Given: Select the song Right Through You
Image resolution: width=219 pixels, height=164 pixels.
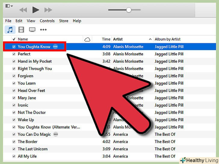Looking at the screenshot, I should click(35, 68).
